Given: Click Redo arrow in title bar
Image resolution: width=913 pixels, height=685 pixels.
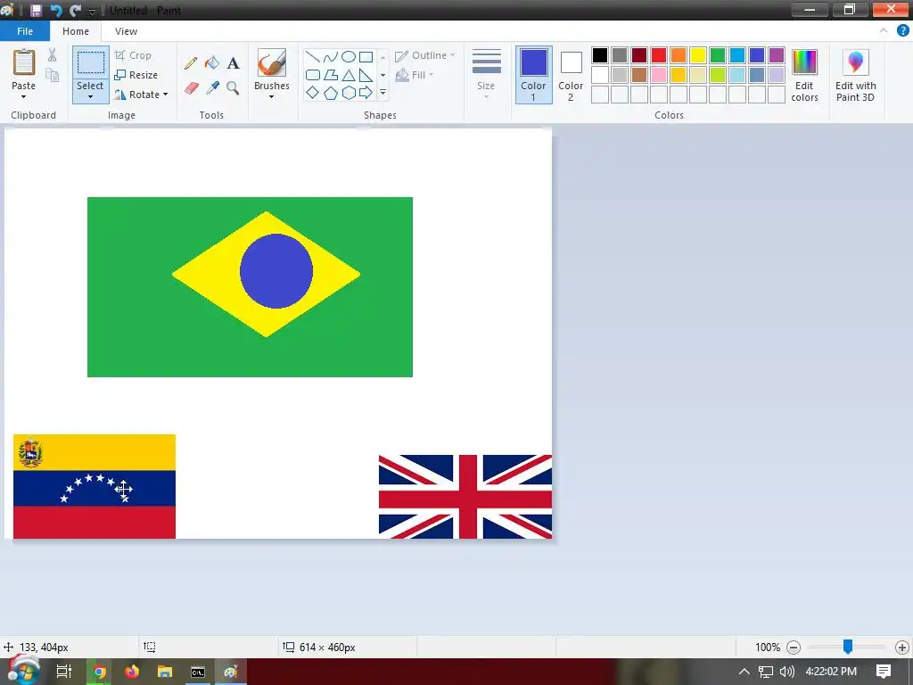Looking at the screenshot, I should (x=75, y=11).
